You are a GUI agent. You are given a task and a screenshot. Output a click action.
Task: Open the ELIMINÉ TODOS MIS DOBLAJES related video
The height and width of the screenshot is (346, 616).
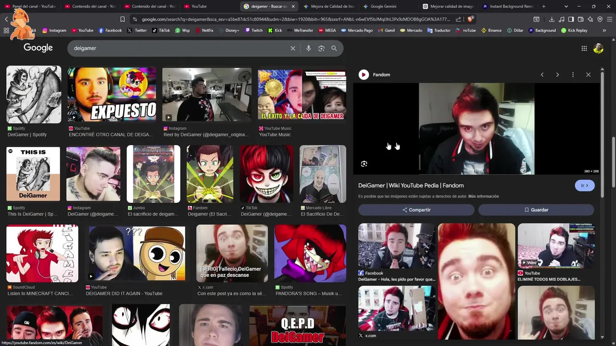click(x=556, y=246)
